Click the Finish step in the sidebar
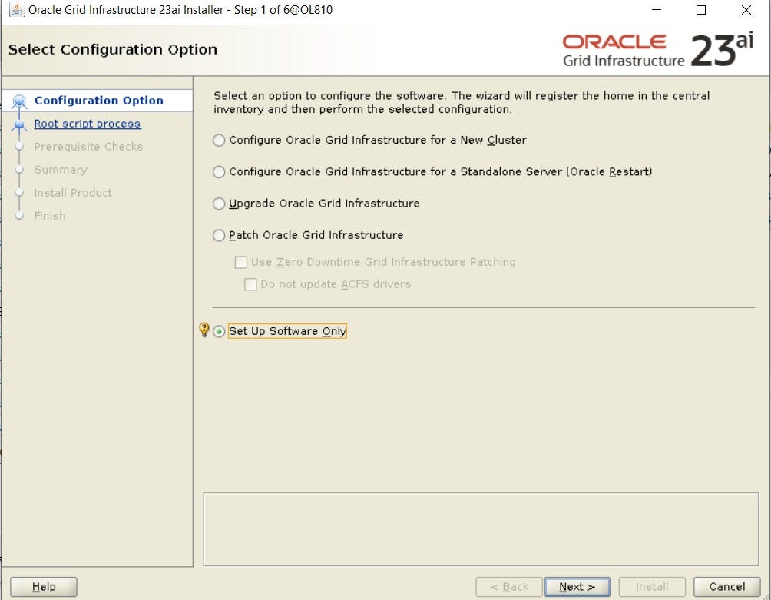The height and width of the screenshot is (600, 771). click(49, 215)
